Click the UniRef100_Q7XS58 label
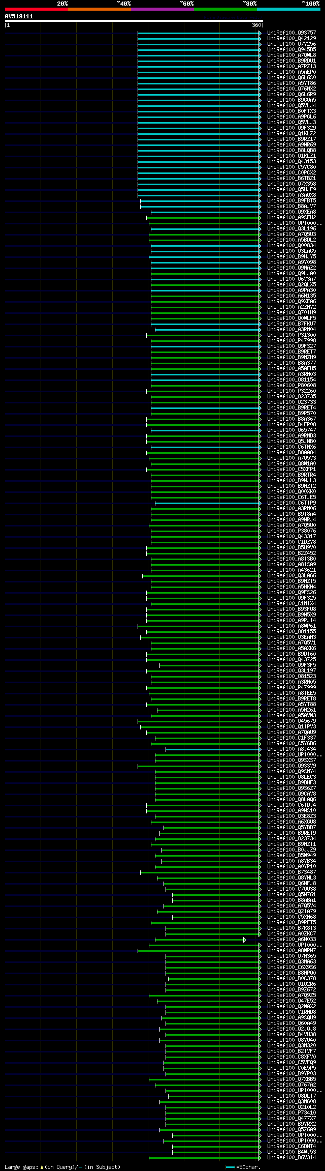 click(x=291, y=184)
